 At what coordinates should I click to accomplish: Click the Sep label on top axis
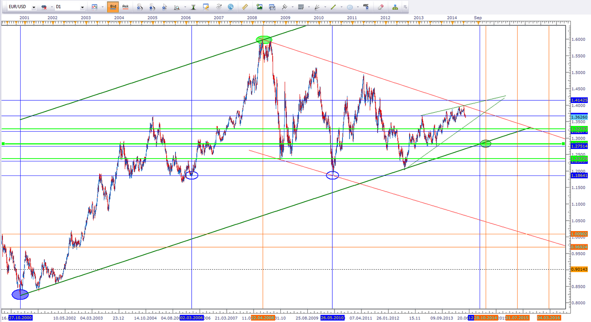click(x=478, y=18)
